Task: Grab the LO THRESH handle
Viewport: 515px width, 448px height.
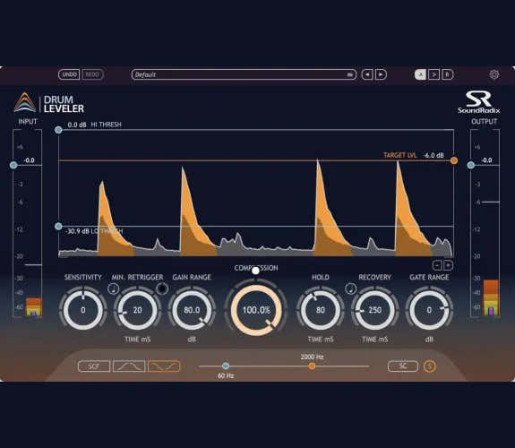Action: pyautogui.click(x=58, y=226)
